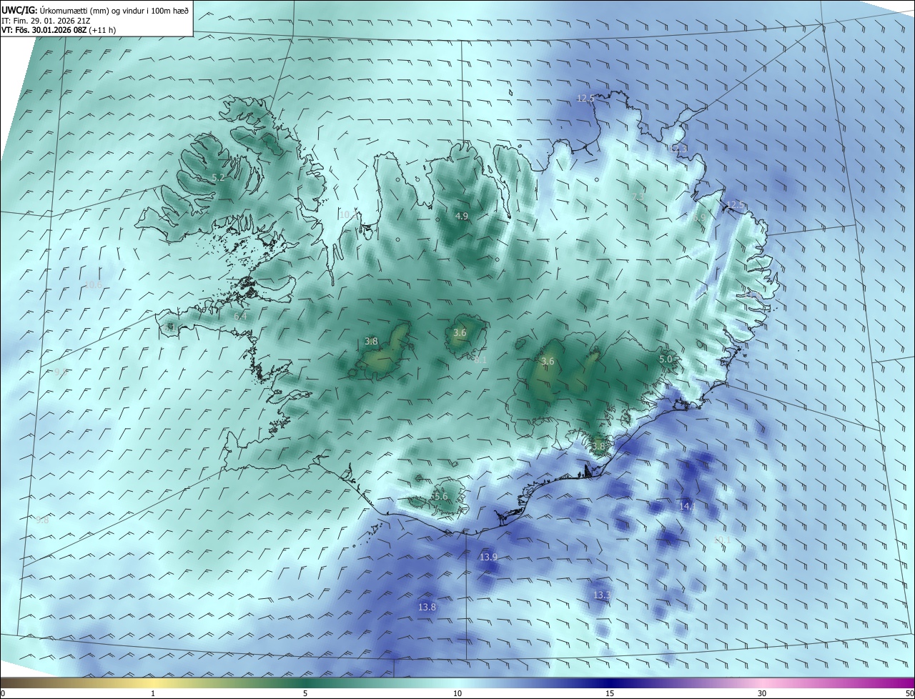The height and width of the screenshot is (699, 915).
Task: Click the 10.1 value label
Action: point(723,540)
